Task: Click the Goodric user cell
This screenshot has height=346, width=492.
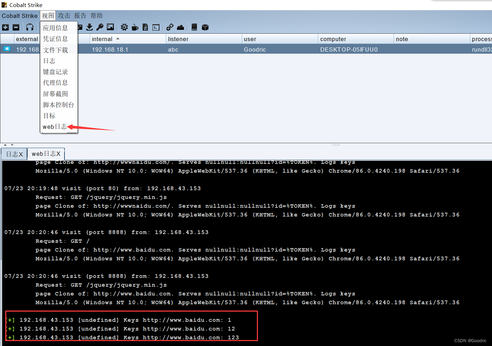Action: pos(280,49)
